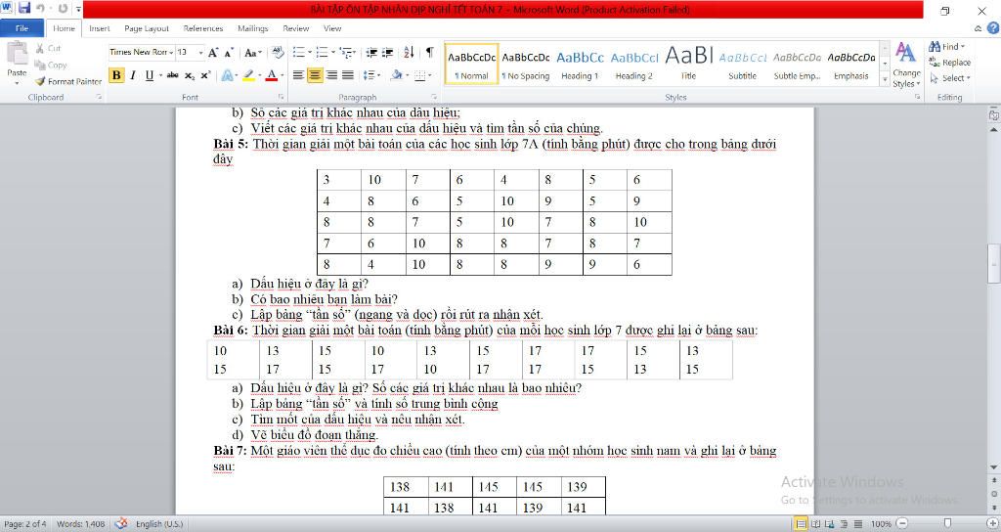Switch to Full Screen Reading view

point(815,524)
